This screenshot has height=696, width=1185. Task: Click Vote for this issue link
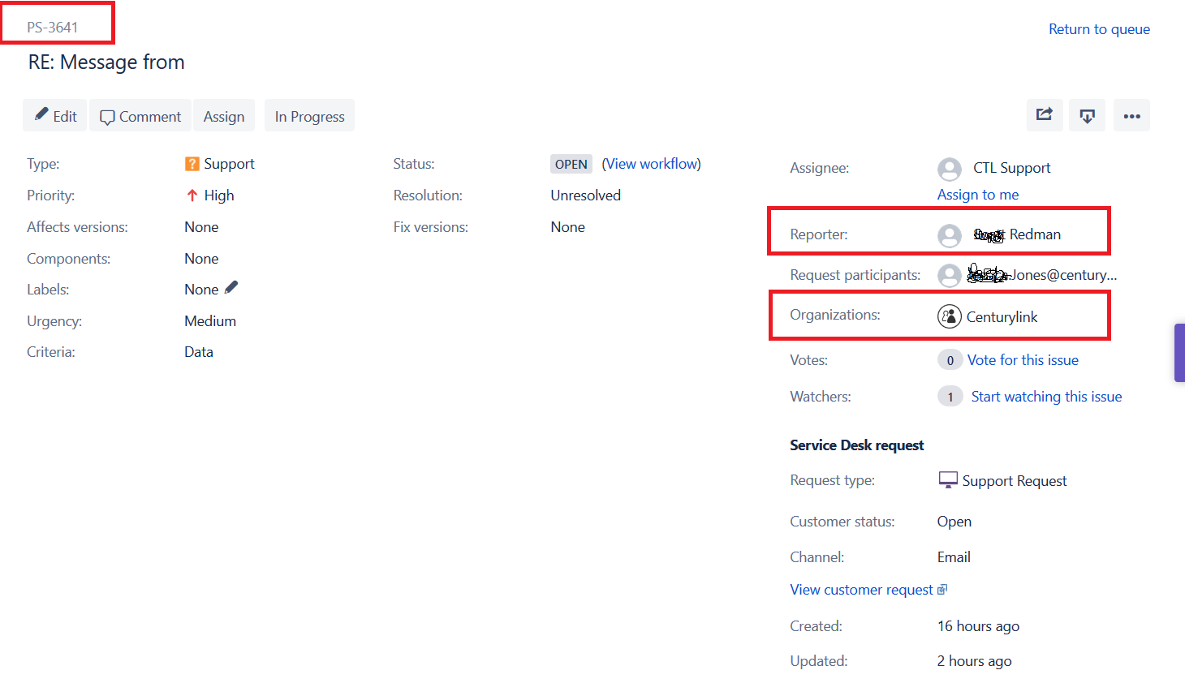[x=1023, y=360]
